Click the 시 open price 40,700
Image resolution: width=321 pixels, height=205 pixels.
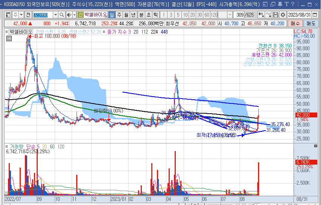pyautogui.click(x=231, y=23)
